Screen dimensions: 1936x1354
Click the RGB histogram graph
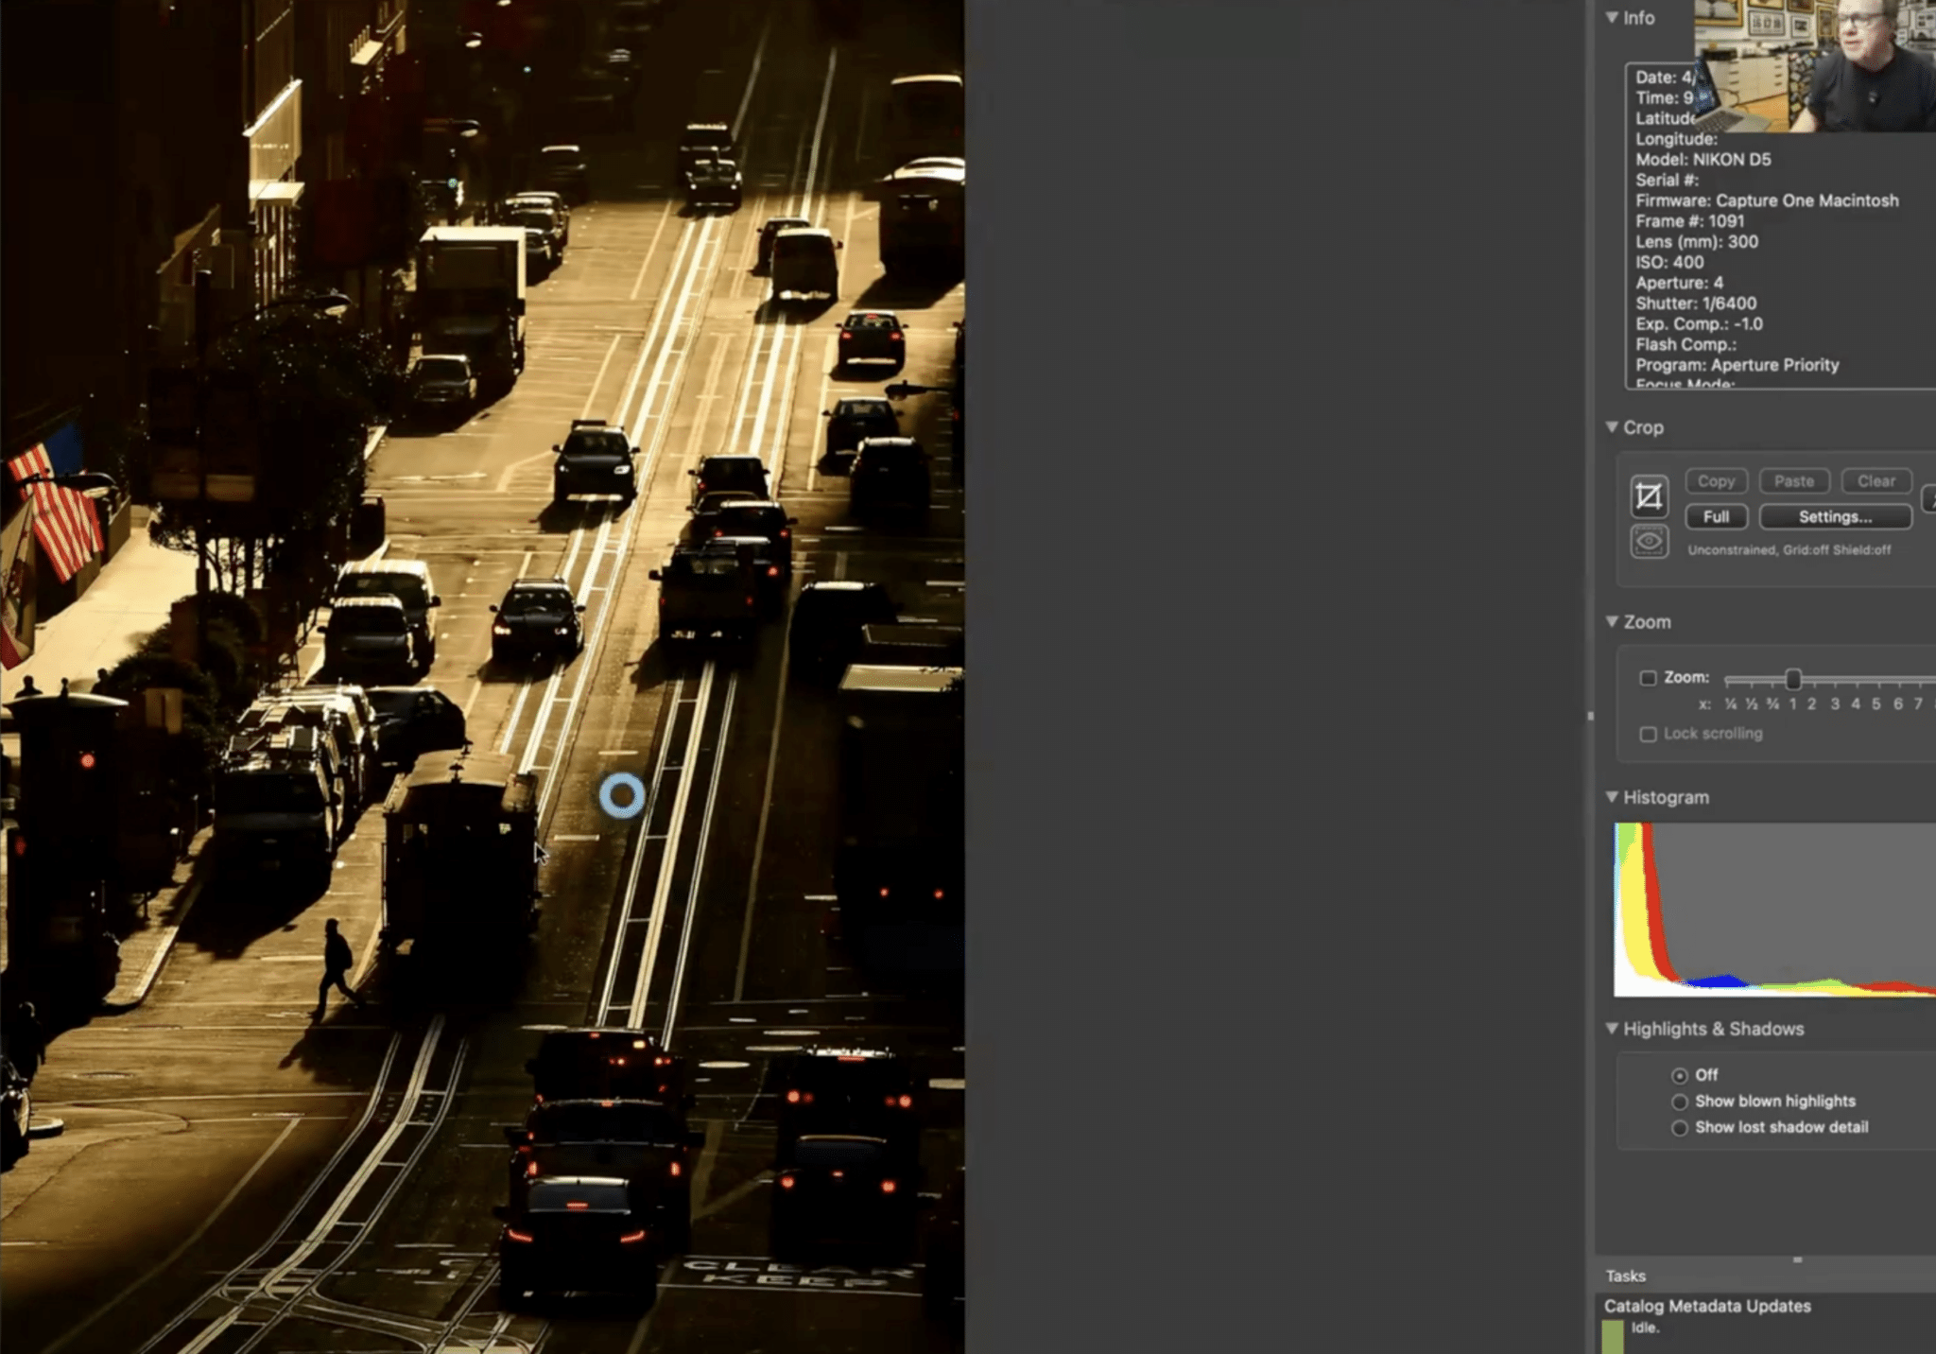[1774, 910]
